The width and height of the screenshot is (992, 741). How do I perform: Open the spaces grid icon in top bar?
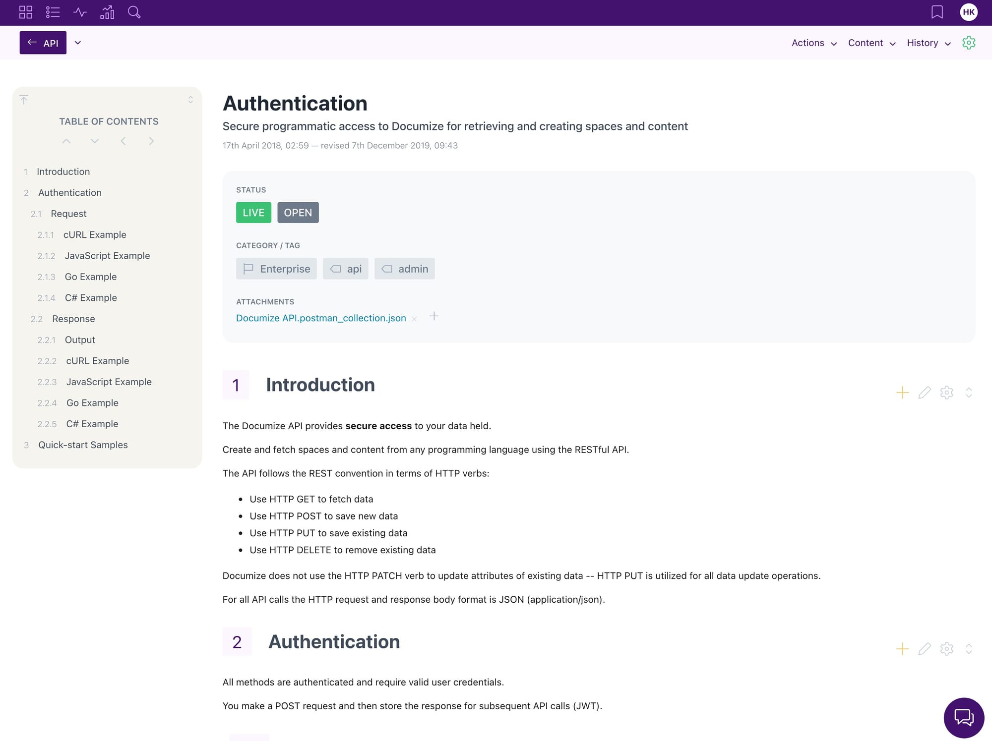[25, 12]
